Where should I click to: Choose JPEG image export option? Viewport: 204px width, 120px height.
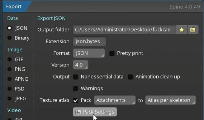point(10,98)
